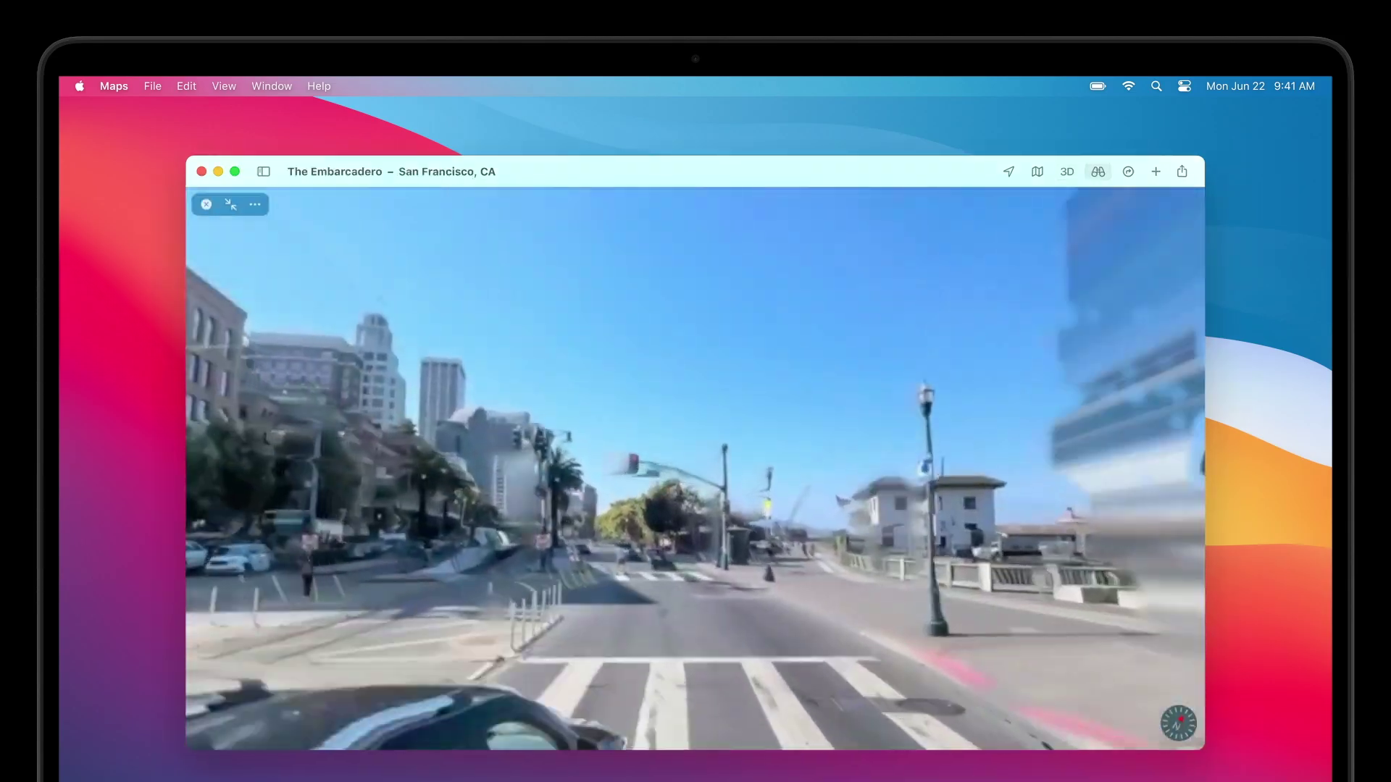Image resolution: width=1391 pixels, height=782 pixels.
Task: Click the Mon Jun 22 9:41 AM clock
Action: pos(1260,86)
